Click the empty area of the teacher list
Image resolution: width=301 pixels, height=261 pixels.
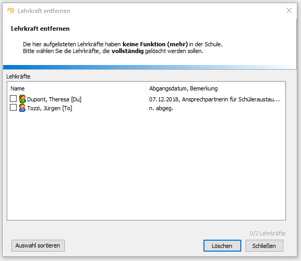(146, 165)
